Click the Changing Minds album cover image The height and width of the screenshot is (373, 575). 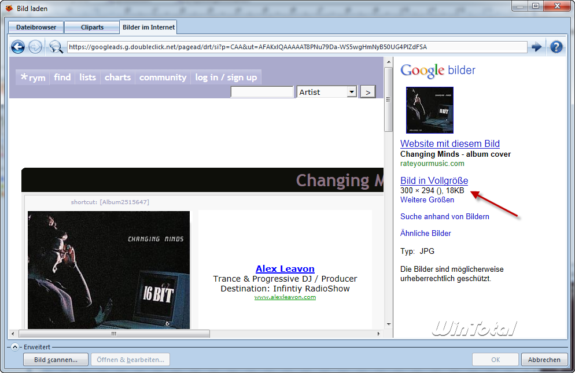click(109, 270)
